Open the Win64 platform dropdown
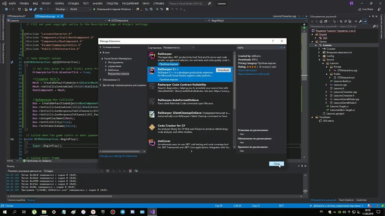 (x=80, y=9)
